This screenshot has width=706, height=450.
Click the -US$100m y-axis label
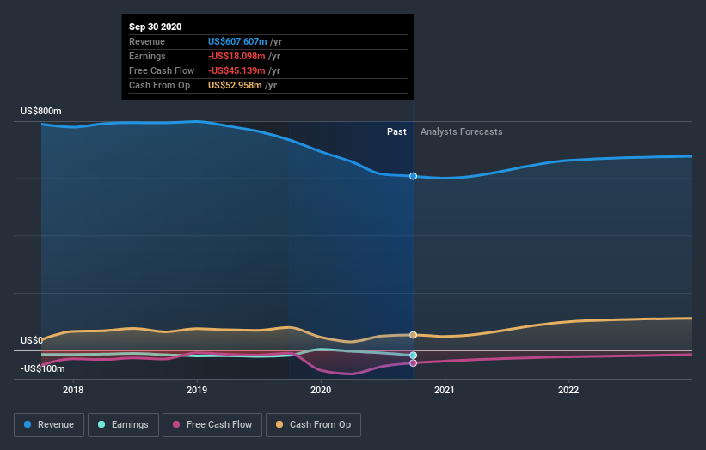click(43, 368)
